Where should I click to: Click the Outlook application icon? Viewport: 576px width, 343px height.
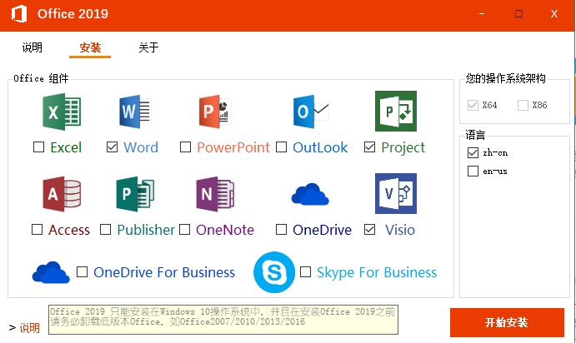310,112
